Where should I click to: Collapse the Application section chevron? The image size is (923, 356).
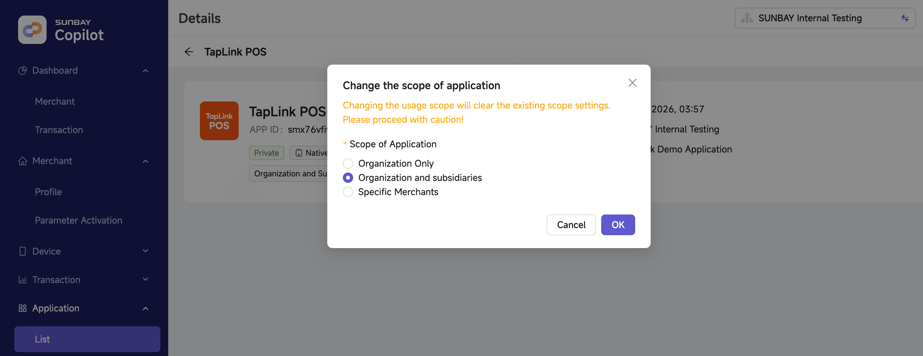click(146, 309)
